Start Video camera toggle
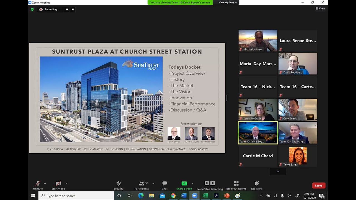Viewport: 356px width, 200px height. pyautogui.click(x=58, y=186)
